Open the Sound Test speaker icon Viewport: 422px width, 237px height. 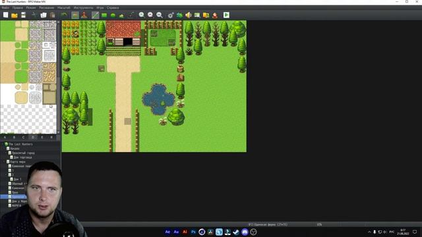pyautogui.click(x=189, y=15)
